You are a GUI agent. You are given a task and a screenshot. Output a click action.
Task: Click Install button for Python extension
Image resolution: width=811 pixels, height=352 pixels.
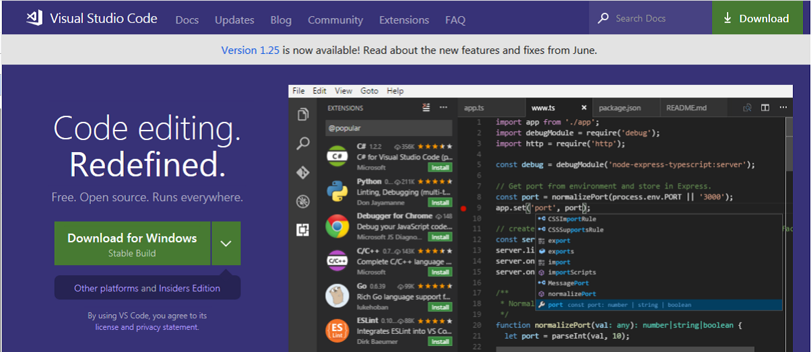click(x=440, y=203)
